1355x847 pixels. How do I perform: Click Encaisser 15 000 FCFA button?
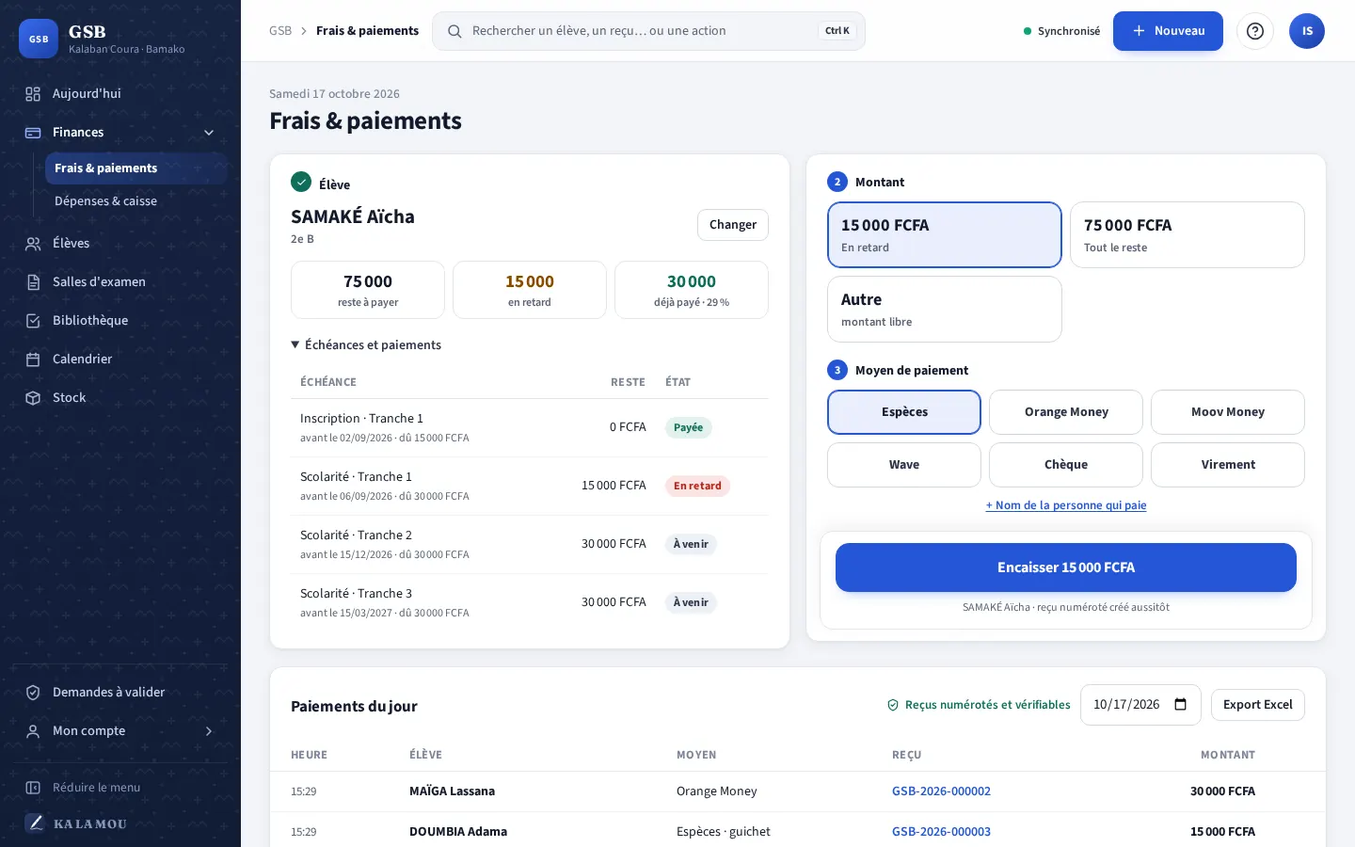[1066, 567]
